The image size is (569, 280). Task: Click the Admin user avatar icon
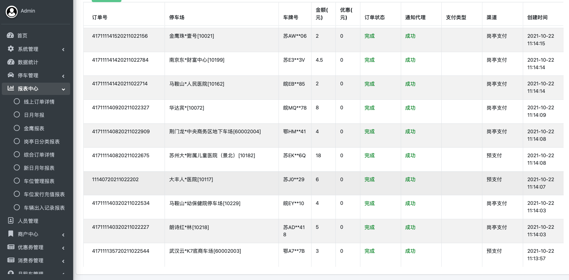[x=12, y=12]
